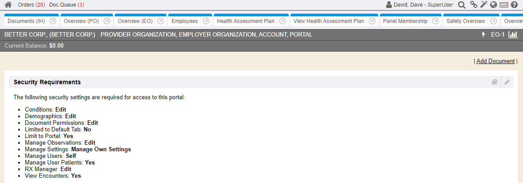Open the Doc Queue (3) link
523x183 pixels.
point(66,5)
